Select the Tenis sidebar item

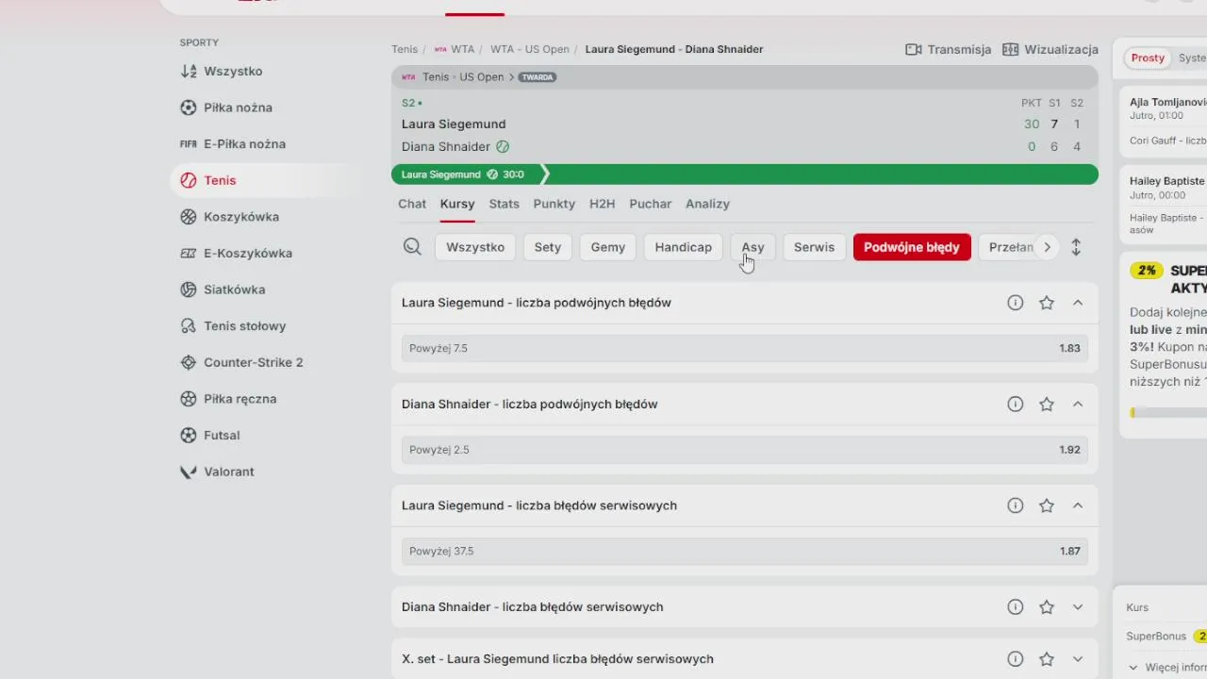point(220,180)
